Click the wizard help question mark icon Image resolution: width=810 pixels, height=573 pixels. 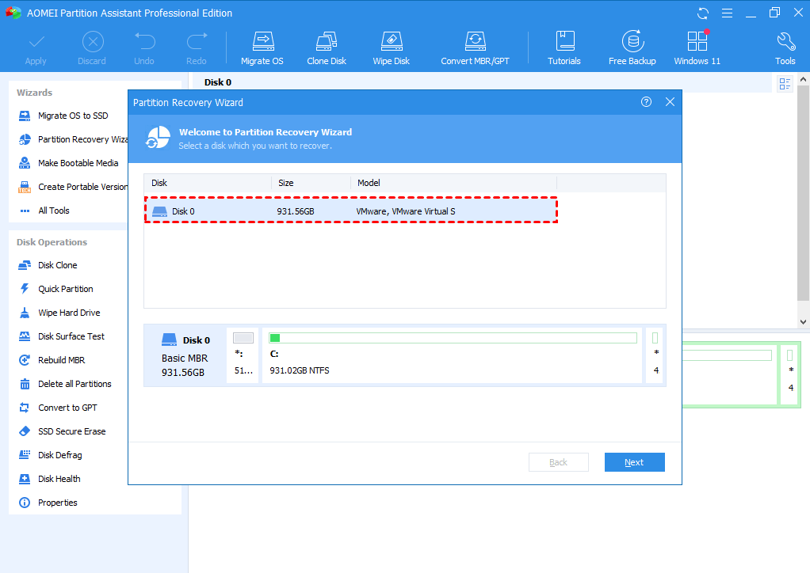pos(646,102)
